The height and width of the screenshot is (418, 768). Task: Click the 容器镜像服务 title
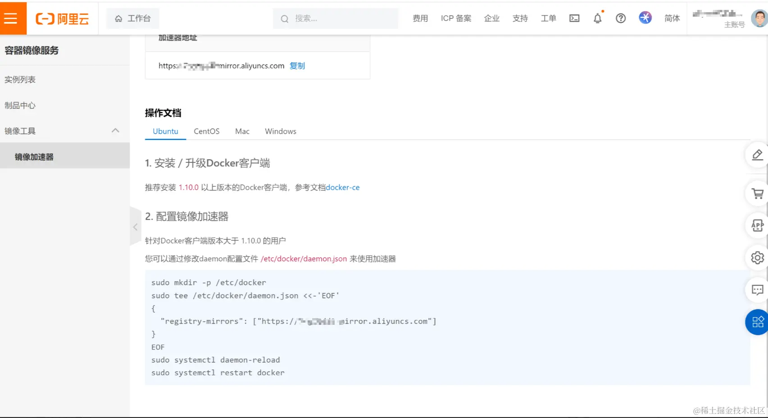(32, 50)
